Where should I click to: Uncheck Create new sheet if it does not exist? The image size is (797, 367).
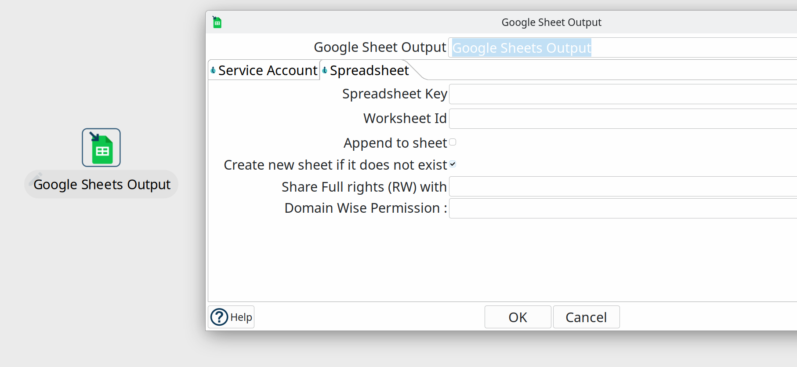453,164
